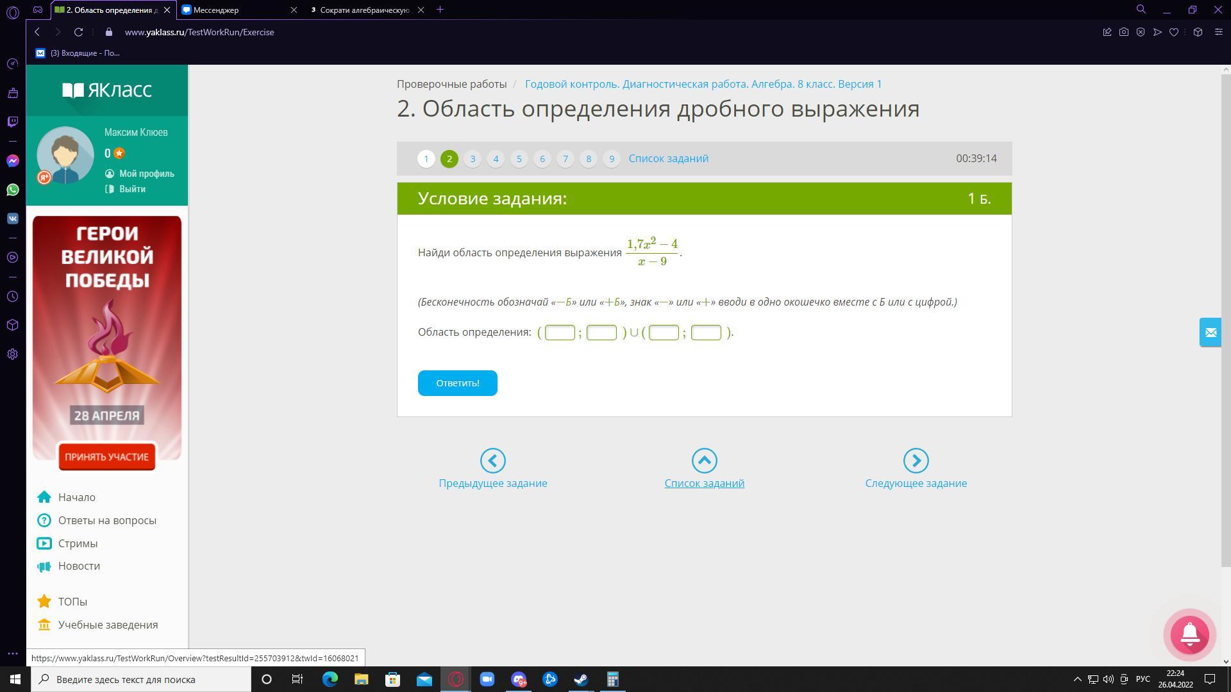Reload the page

78,32
